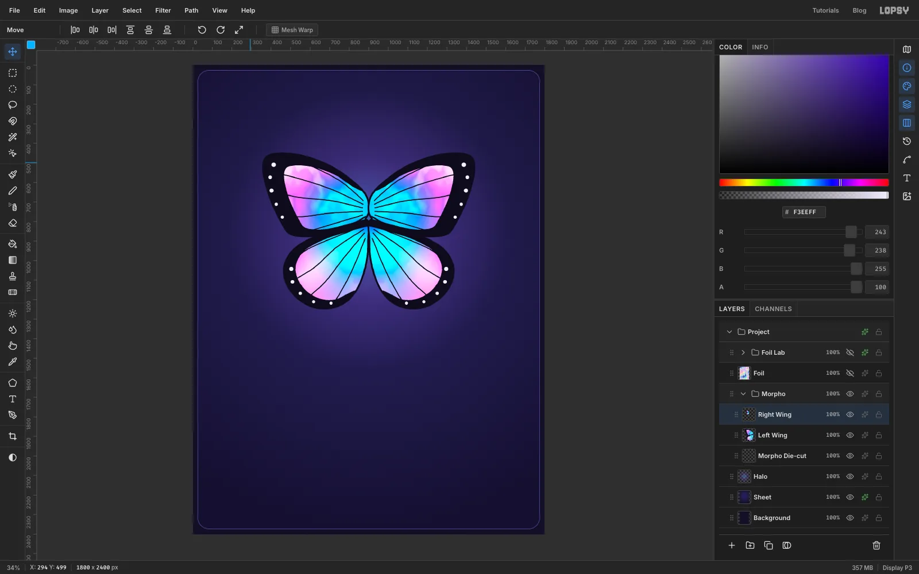Collapse the Project group
The image size is (919, 574).
click(x=729, y=332)
